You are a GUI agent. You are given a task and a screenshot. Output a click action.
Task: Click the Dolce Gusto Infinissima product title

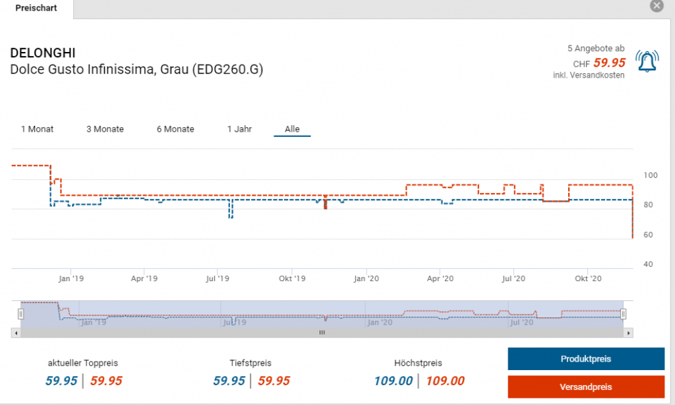(x=136, y=70)
